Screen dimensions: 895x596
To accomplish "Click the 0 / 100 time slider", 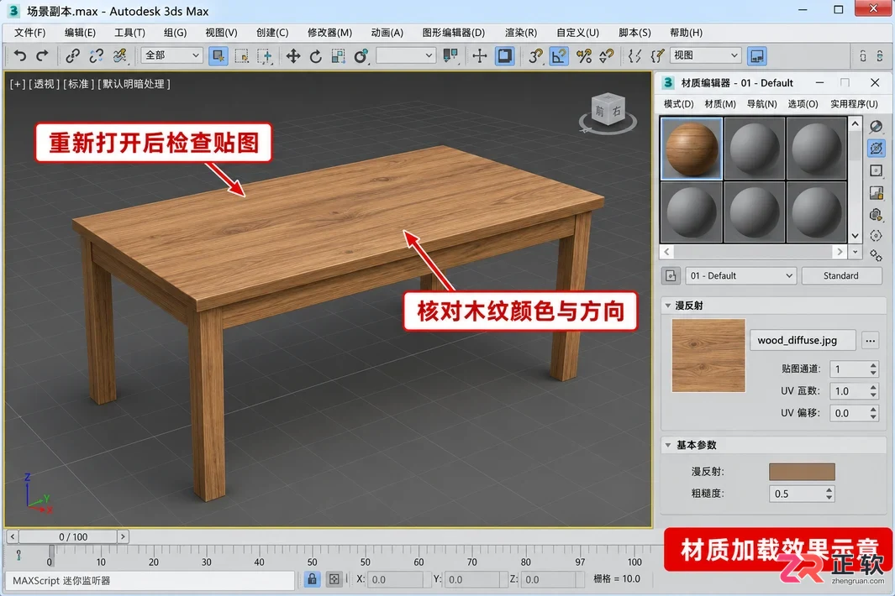I will [x=68, y=536].
